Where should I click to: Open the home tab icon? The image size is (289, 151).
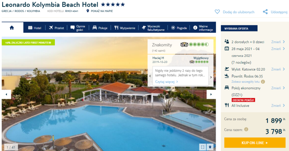(x=12, y=28)
